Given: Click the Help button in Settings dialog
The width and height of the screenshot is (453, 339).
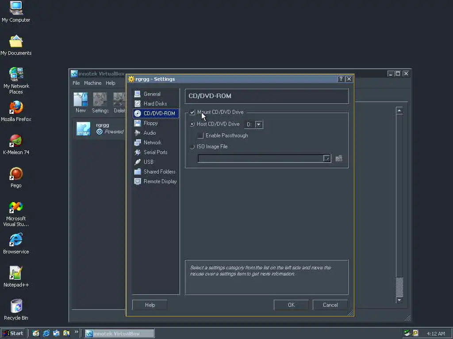Looking at the screenshot, I should [150, 305].
